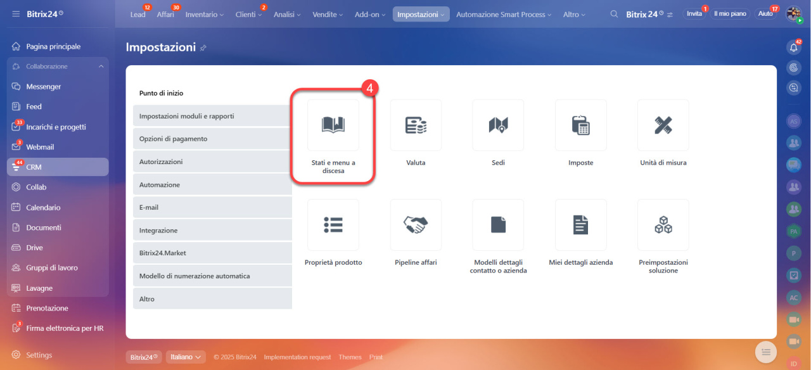Click Il mio piano button
The width and height of the screenshot is (811, 370).
730,14
